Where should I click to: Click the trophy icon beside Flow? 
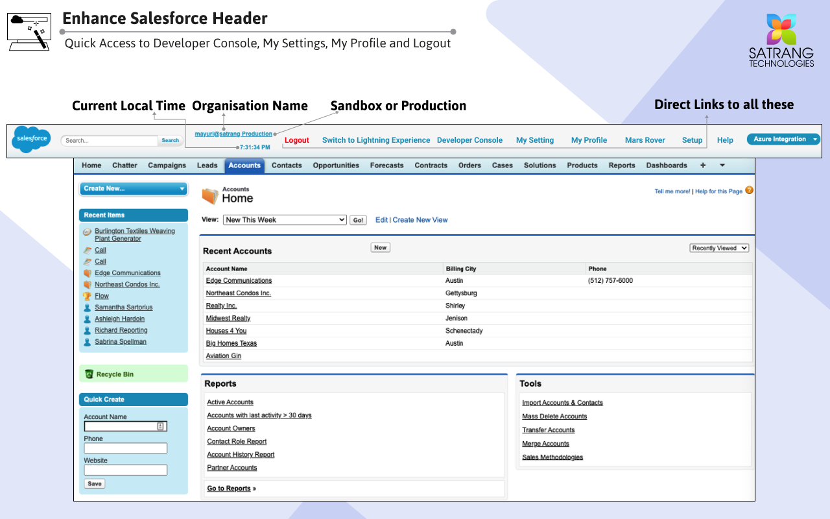tap(86, 295)
